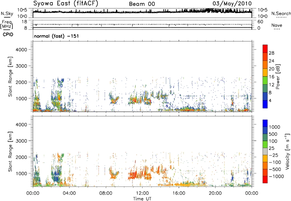Click the date '03/May/2010'

pos(232,4)
